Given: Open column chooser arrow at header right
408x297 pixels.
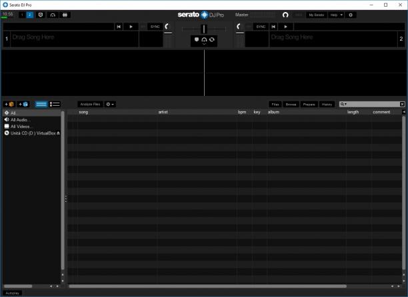Looking at the screenshot, I should (x=404, y=112).
